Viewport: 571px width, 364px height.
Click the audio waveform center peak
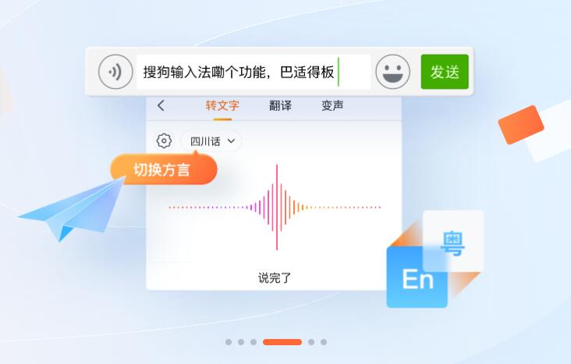point(277,207)
